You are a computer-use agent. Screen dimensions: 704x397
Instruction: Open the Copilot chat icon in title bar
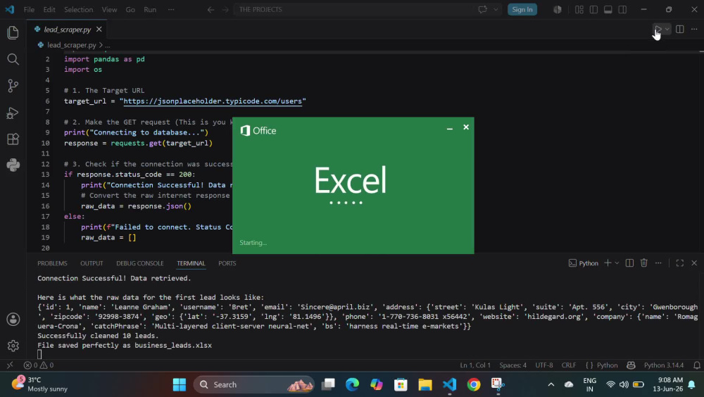point(483,9)
